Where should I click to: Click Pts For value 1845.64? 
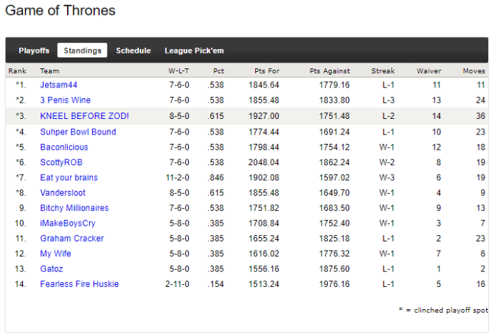click(264, 85)
